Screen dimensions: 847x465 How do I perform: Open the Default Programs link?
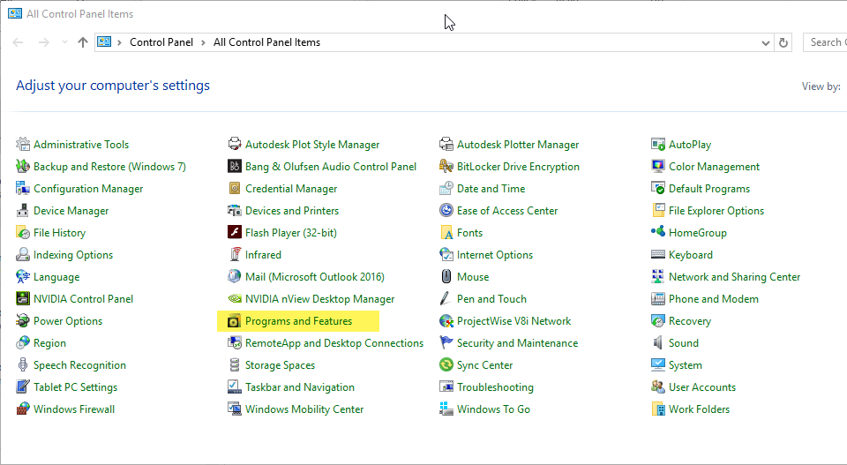[709, 189]
